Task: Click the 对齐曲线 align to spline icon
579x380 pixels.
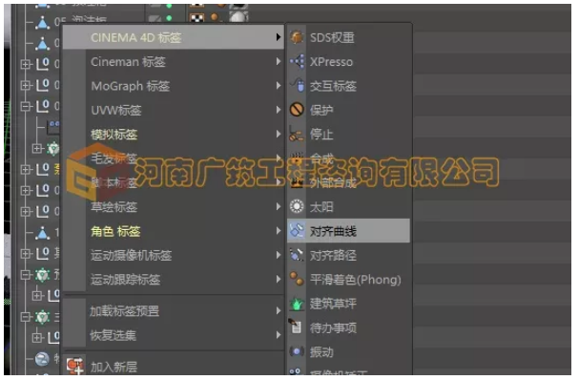Action: 297,231
